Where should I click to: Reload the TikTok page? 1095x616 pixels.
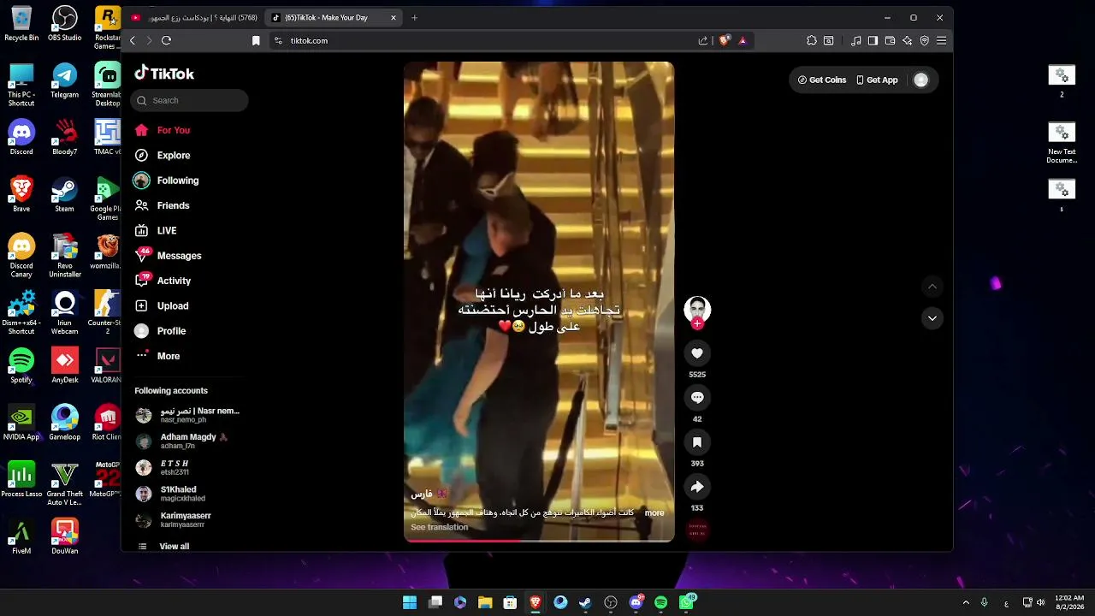coord(166,40)
